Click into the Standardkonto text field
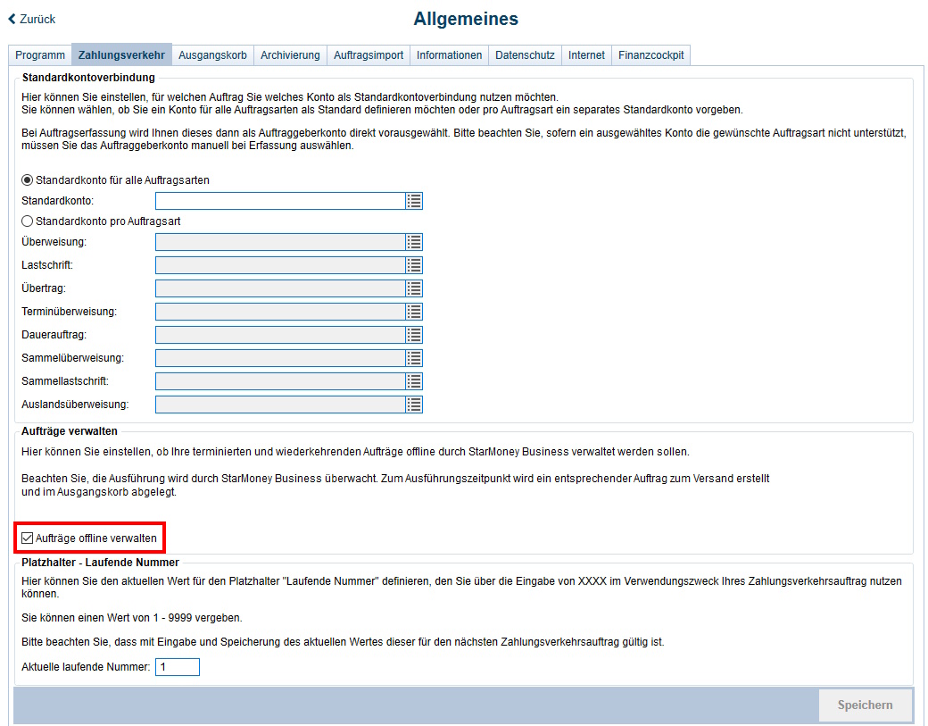This screenshot has width=928, height=726. tap(279, 201)
